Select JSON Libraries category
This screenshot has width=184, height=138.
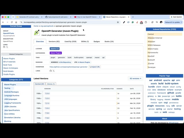[10, 107]
